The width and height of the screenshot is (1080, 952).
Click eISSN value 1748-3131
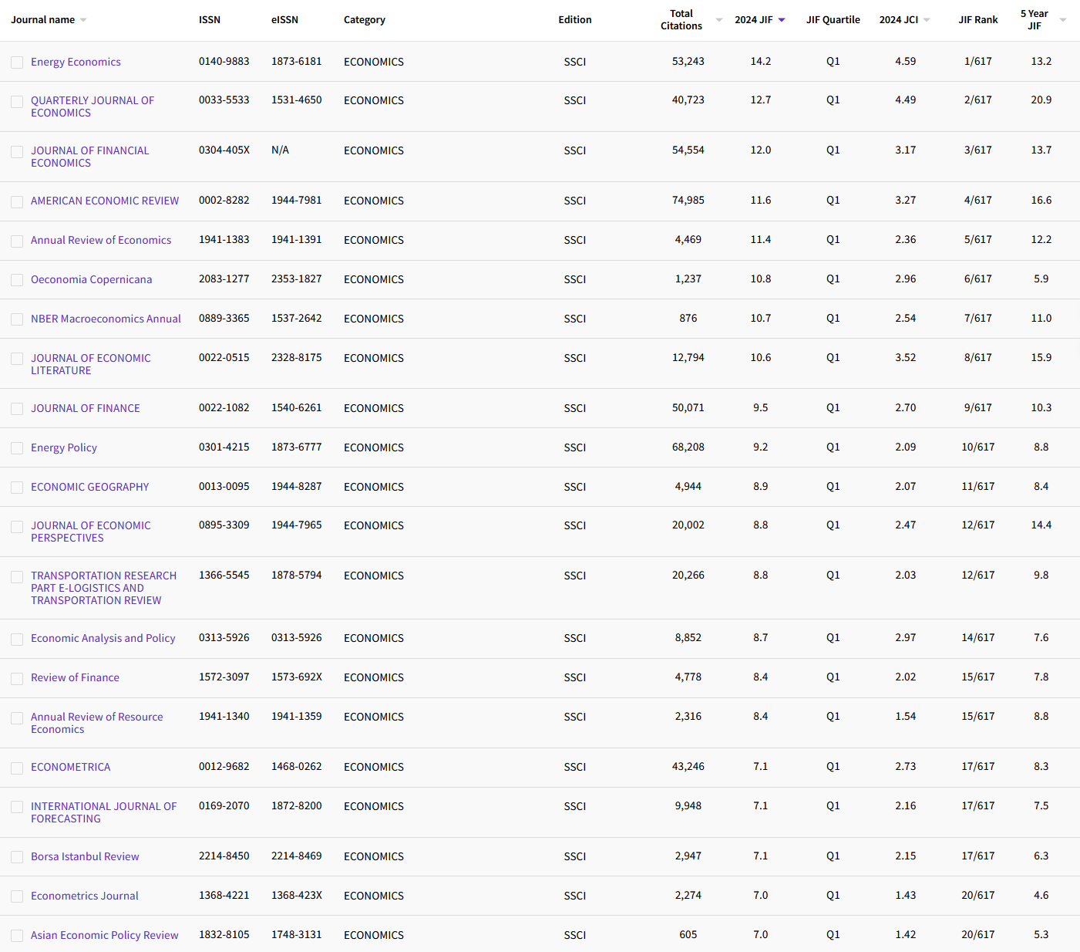pyautogui.click(x=297, y=934)
